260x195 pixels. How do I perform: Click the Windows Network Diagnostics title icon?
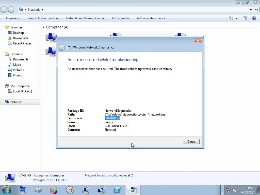pyautogui.click(x=69, y=47)
